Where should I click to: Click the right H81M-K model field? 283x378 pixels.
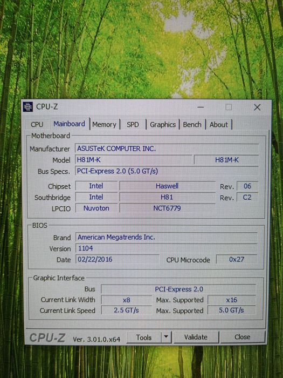pos(226,160)
